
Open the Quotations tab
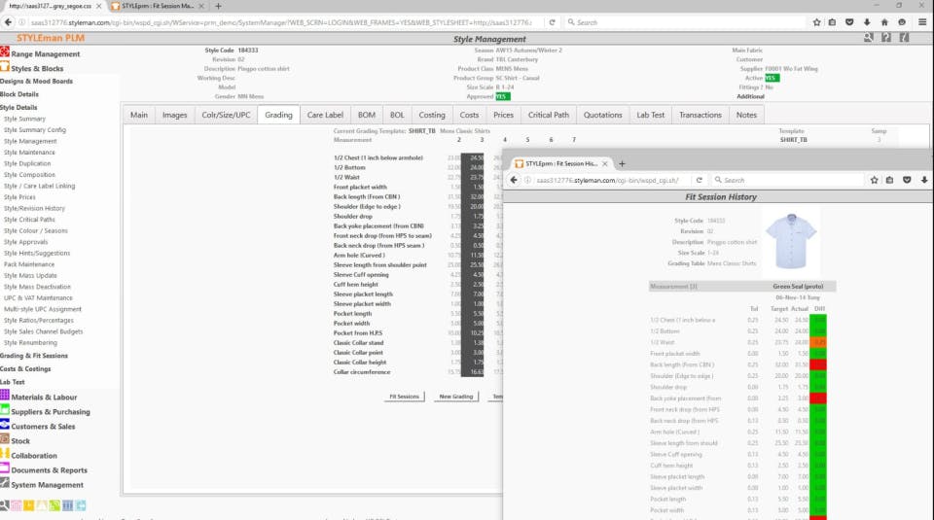(603, 115)
